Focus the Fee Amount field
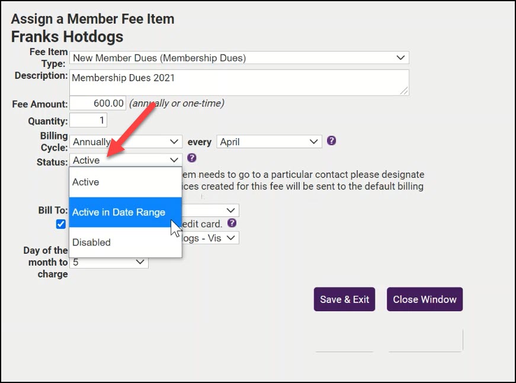Viewport: 516px width, 383px height. tap(98, 104)
